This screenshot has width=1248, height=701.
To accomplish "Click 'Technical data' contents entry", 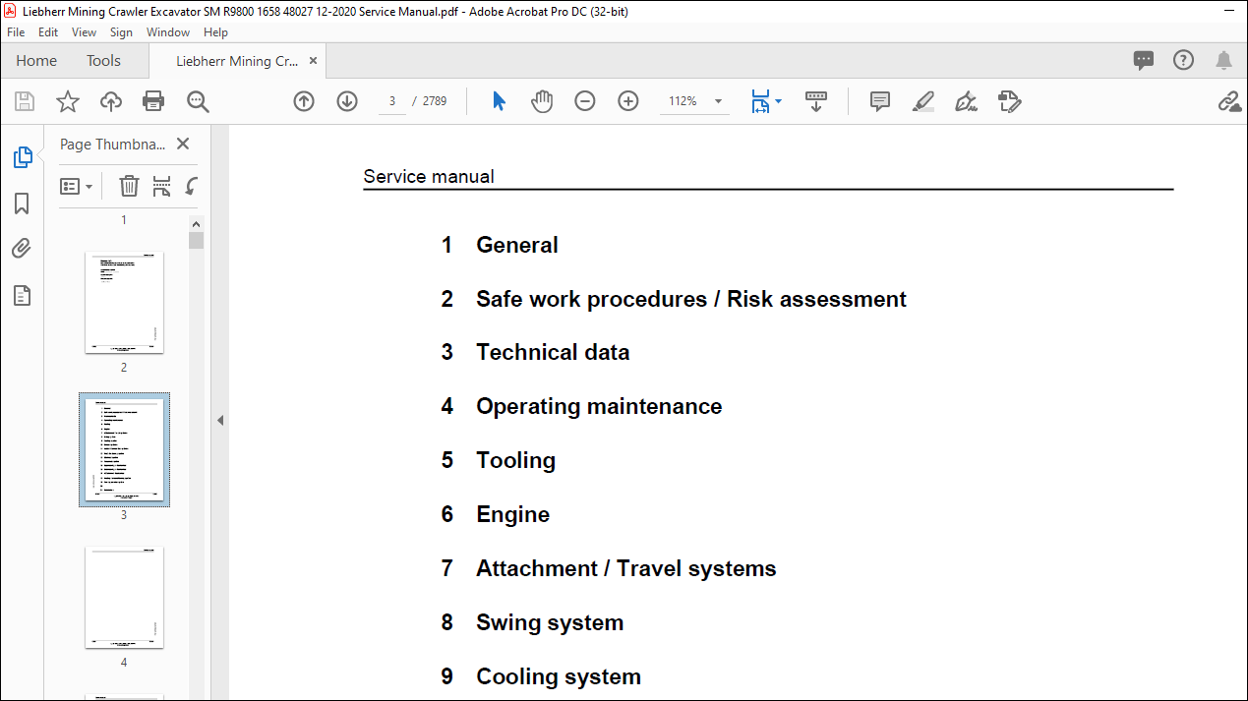I will click(x=553, y=352).
